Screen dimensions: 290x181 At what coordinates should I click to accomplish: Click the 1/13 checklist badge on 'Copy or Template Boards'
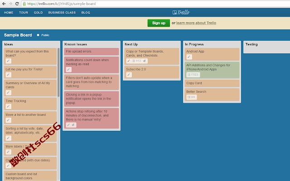point(136,61)
